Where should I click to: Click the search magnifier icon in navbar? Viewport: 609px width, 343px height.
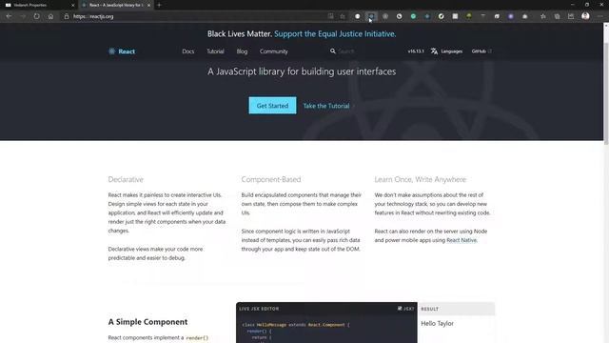coord(333,50)
